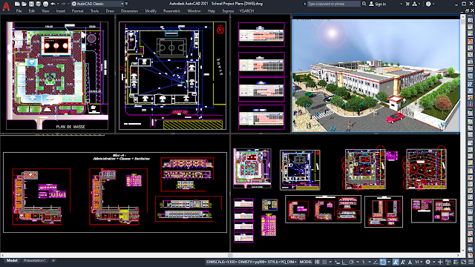The image size is (475, 267).
Task: Open the Express menu
Action: (228, 11)
